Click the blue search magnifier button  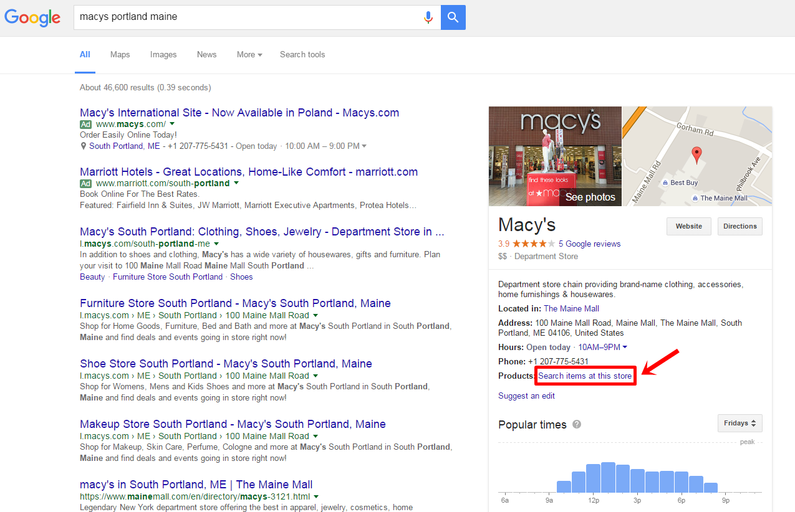click(453, 17)
